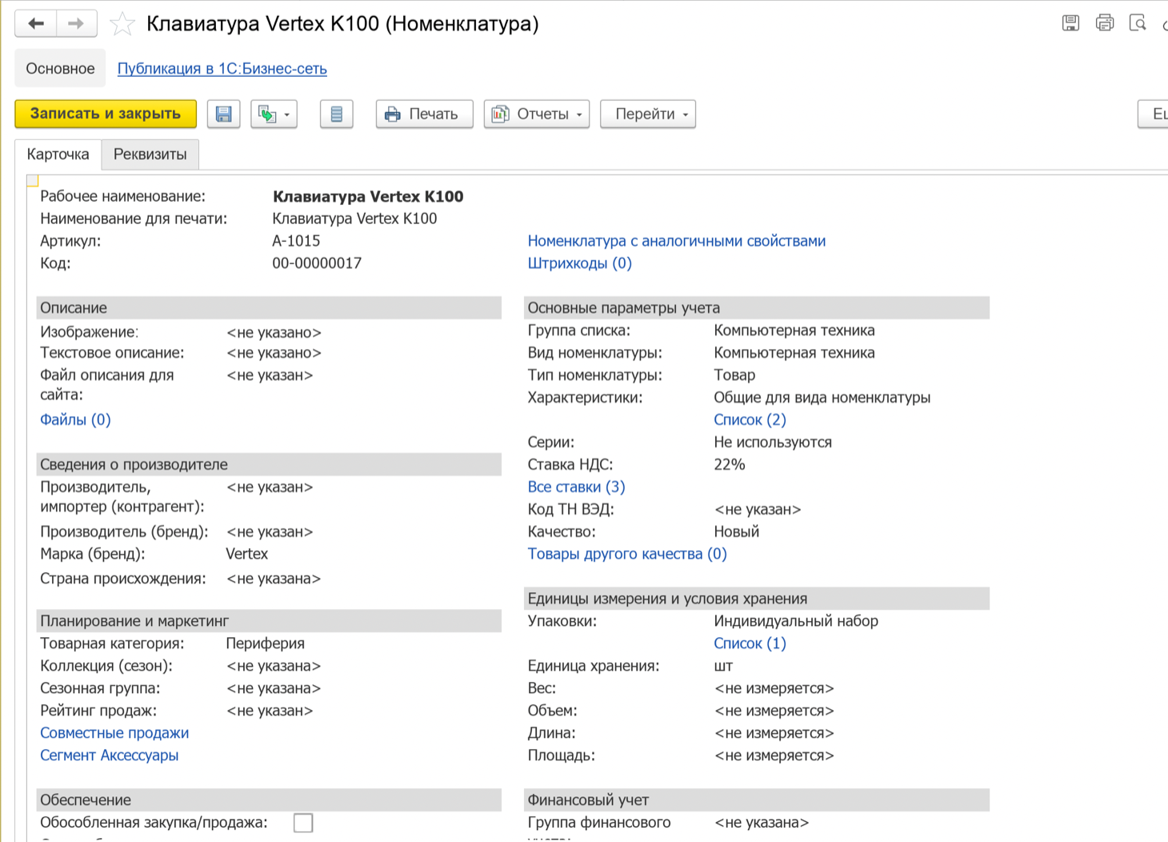The width and height of the screenshot is (1168, 842).
Task: Click the list view icon in toolbar
Action: click(x=337, y=114)
